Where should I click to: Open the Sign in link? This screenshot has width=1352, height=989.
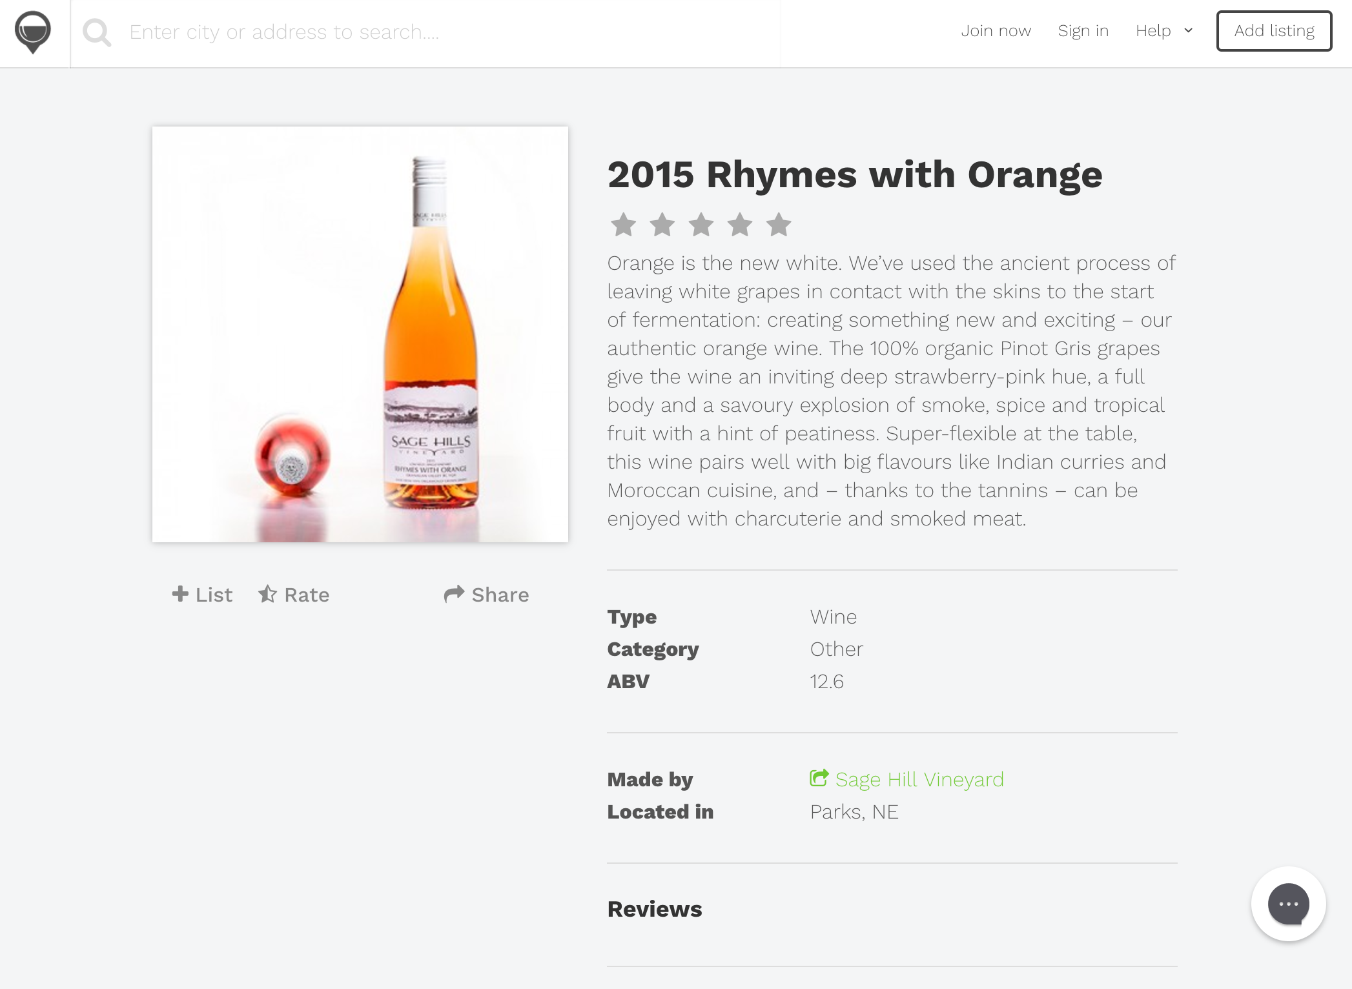coord(1083,31)
